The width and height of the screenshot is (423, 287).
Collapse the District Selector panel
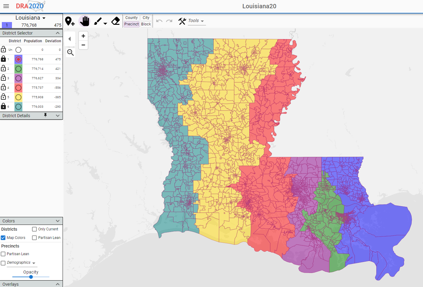(x=58, y=33)
